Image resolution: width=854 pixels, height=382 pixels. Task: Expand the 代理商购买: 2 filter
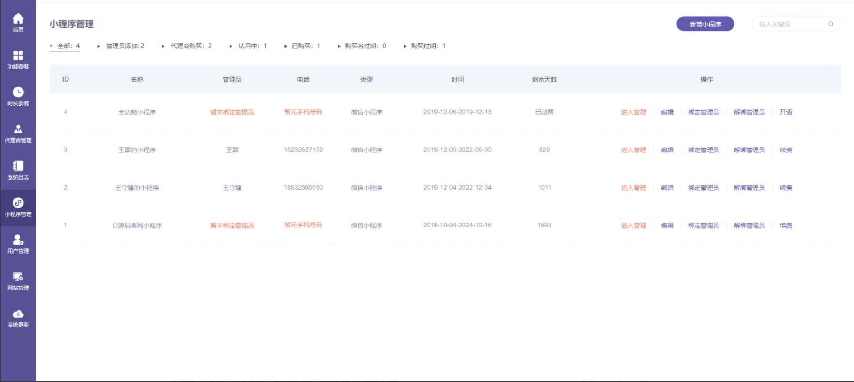click(x=191, y=46)
